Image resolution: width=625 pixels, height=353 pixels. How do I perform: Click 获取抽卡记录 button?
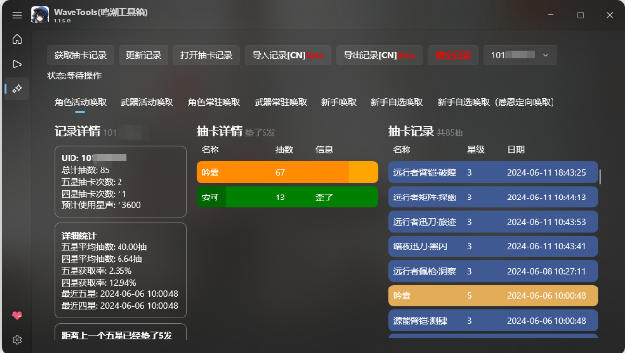(x=80, y=55)
